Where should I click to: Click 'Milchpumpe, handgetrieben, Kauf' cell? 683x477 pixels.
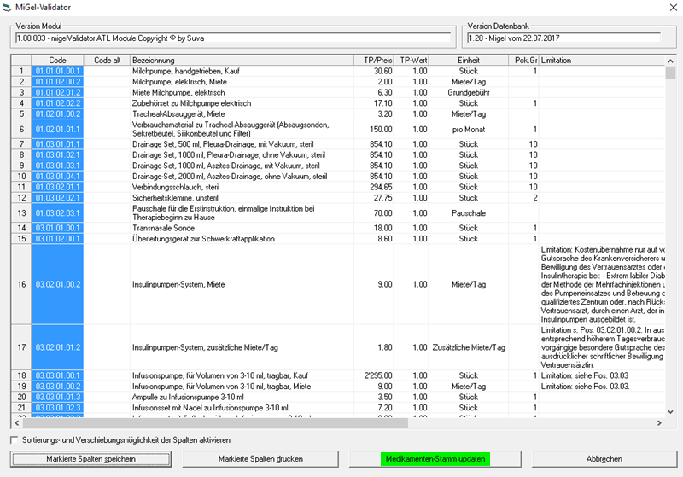[x=242, y=71]
